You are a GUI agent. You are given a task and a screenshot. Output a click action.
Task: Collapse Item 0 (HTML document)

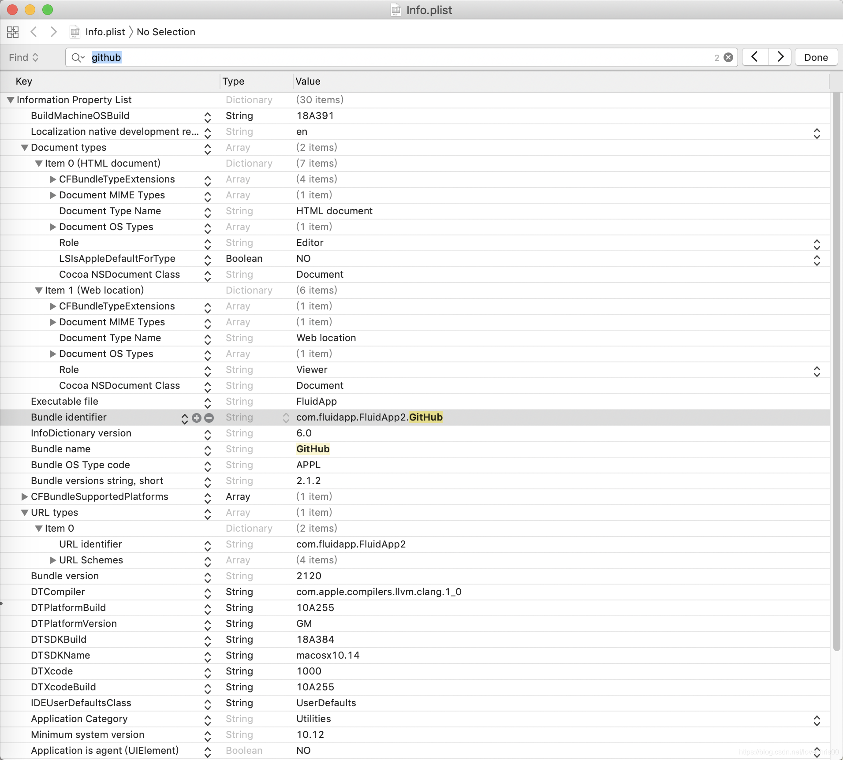coord(39,164)
